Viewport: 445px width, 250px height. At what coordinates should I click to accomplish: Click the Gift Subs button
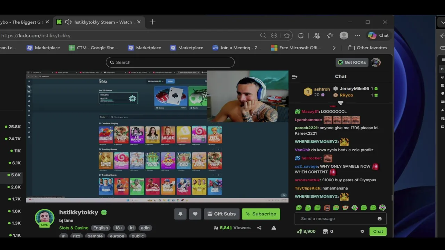pyautogui.click(x=221, y=214)
